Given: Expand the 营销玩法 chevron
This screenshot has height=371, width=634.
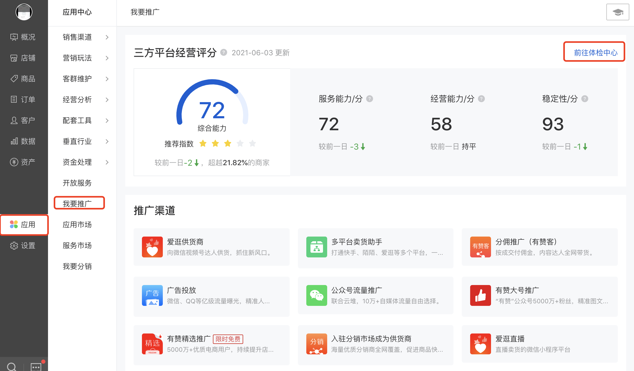Looking at the screenshot, I should (107, 58).
